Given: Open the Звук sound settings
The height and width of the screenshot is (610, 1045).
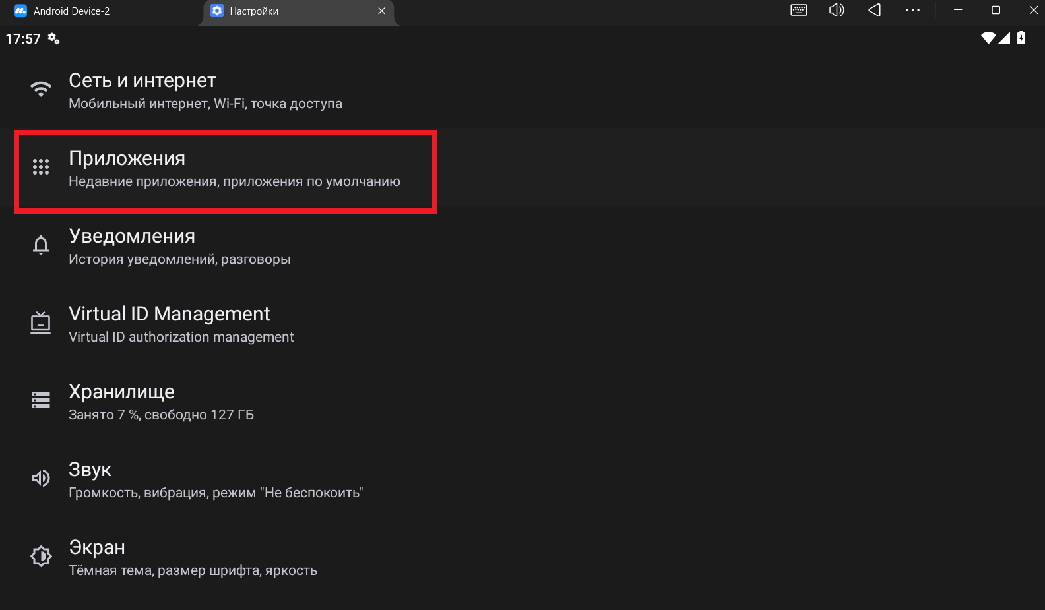Looking at the screenshot, I should 215,480.
